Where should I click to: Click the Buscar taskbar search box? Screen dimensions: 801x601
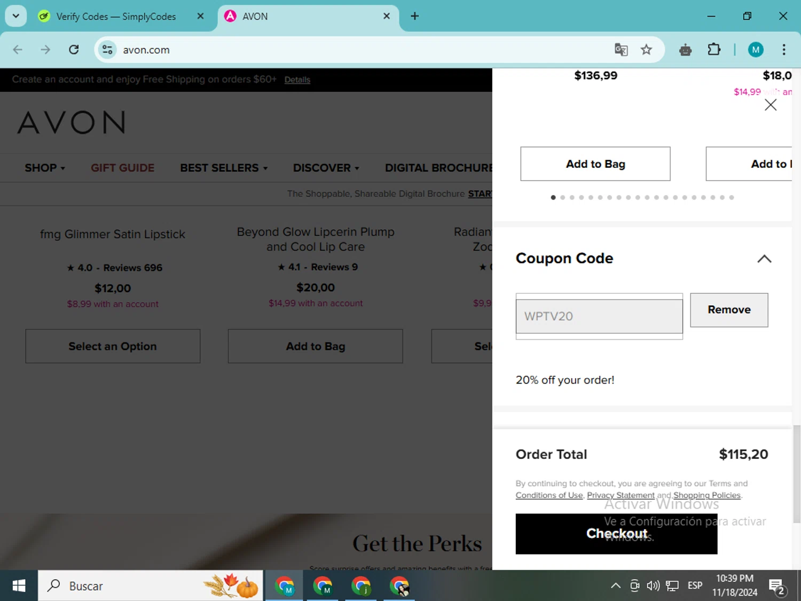coord(151,586)
